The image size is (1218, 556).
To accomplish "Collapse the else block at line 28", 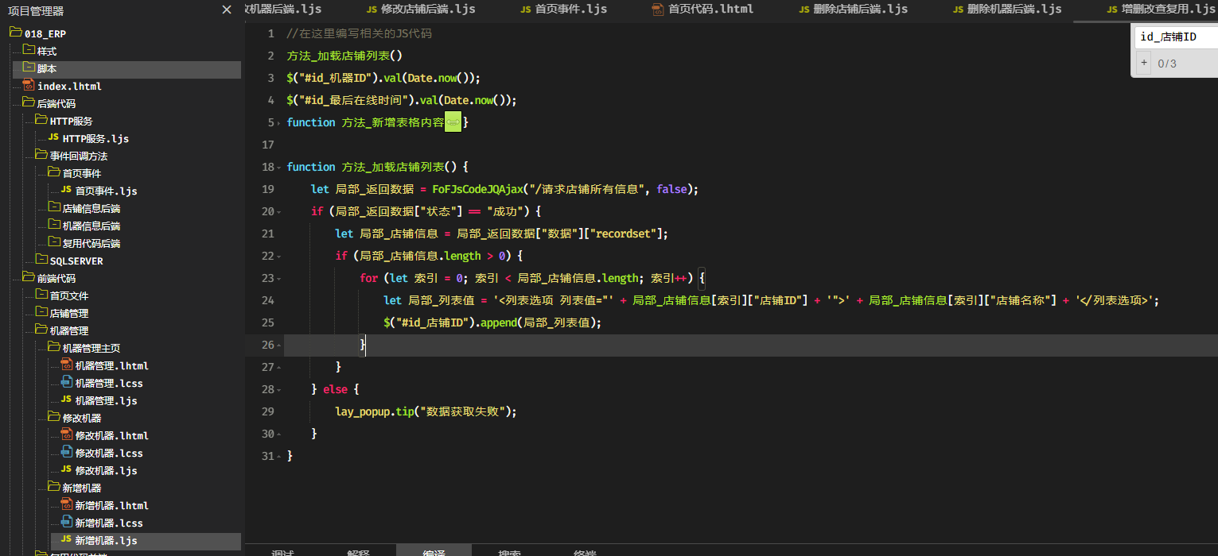I will click(x=278, y=390).
